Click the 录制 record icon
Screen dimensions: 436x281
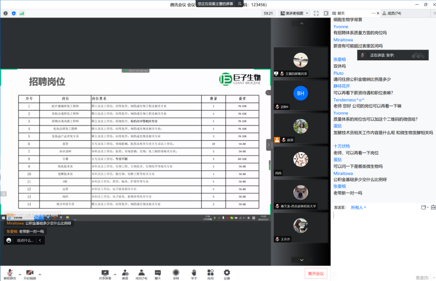pos(176,274)
